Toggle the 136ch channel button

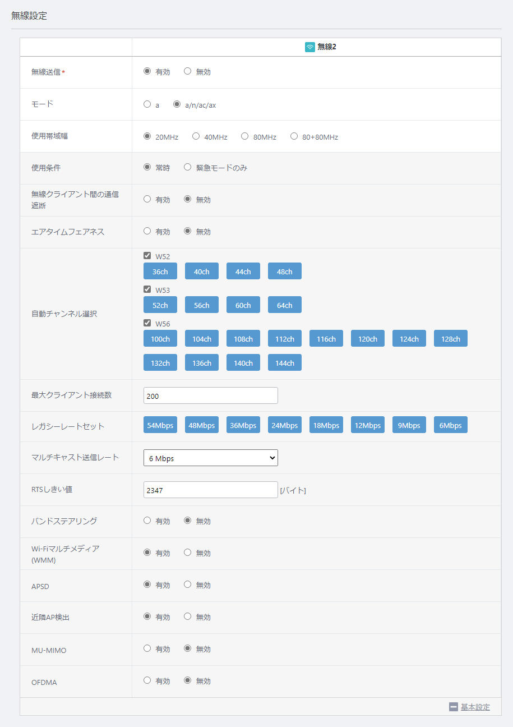coord(202,362)
